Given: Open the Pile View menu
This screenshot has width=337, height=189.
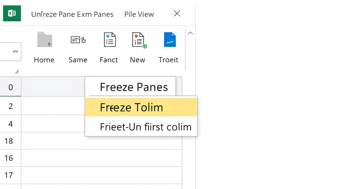Looking at the screenshot, I should pyautogui.click(x=139, y=14).
